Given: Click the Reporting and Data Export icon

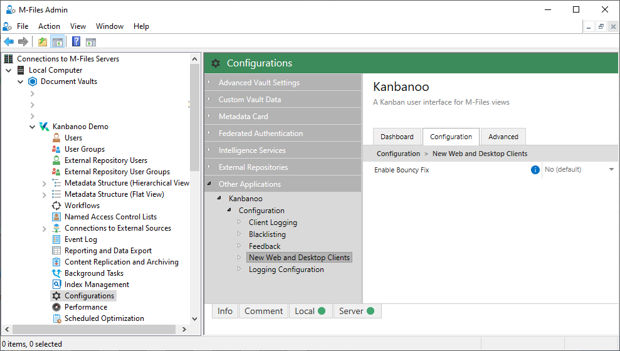Looking at the screenshot, I should [x=56, y=251].
